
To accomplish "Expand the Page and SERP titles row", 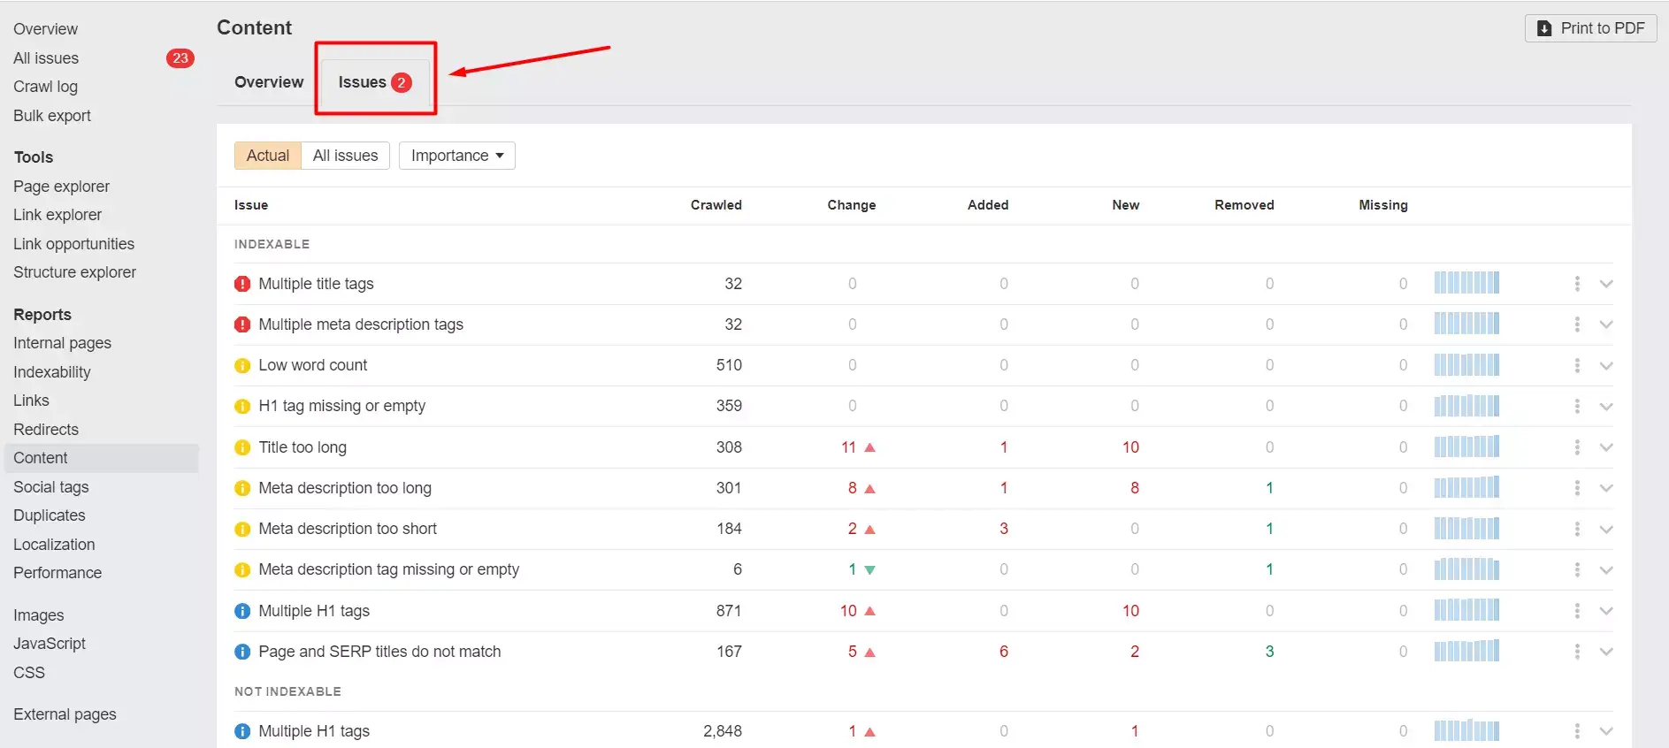I will (x=1606, y=652).
